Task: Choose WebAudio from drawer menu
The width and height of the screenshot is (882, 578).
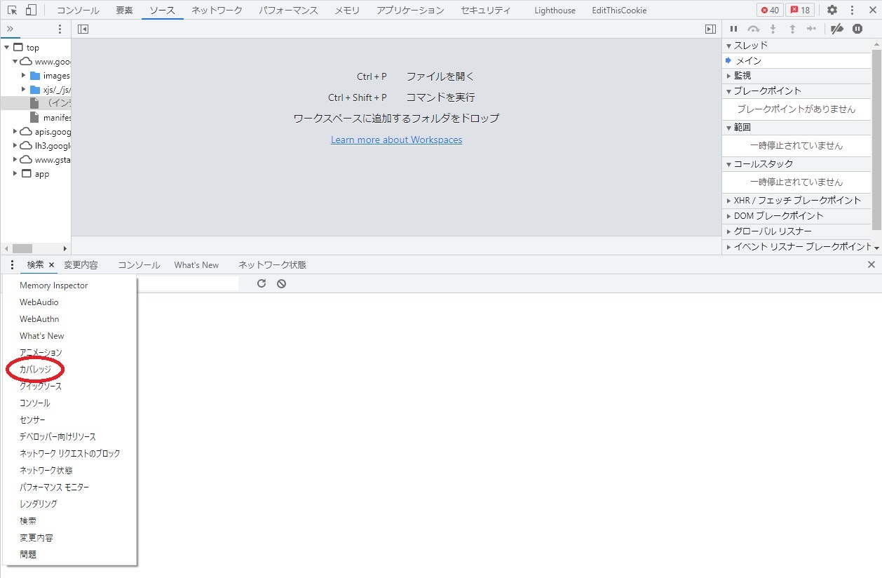Action: pyautogui.click(x=39, y=302)
